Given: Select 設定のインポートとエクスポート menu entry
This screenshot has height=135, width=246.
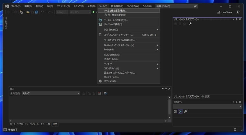Looking at the screenshot, I should click(x=129, y=73).
